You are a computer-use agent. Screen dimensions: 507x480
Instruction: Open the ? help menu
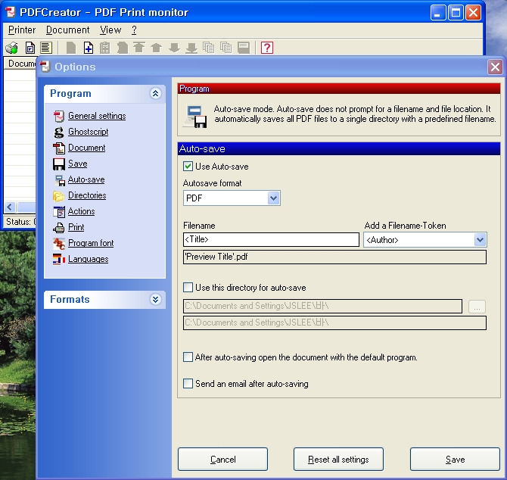[134, 30]
